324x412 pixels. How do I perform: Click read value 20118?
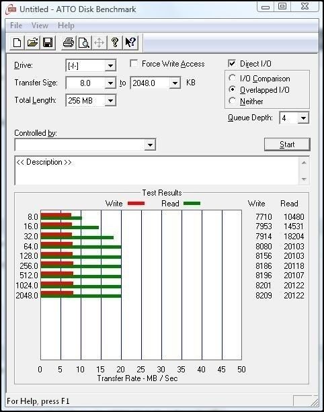[x=294, y=266]
